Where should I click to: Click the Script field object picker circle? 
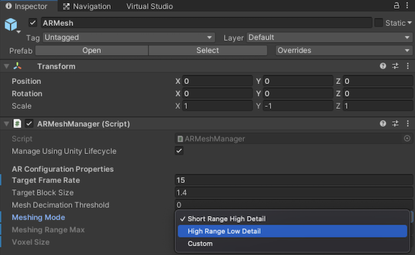click(x=407, y=138)
